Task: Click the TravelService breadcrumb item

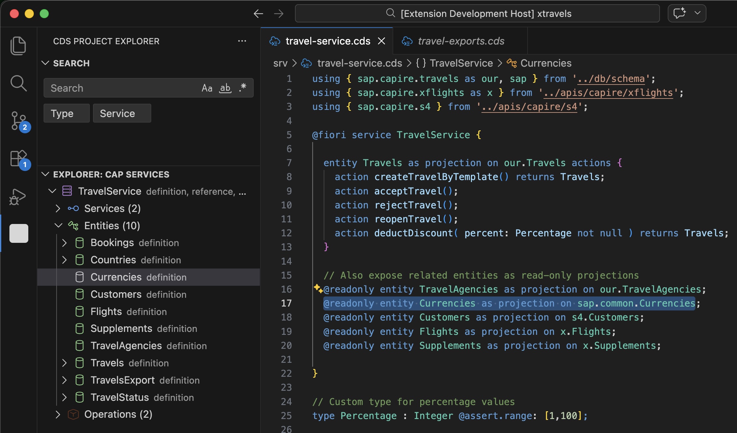Action: pos(461,63)
